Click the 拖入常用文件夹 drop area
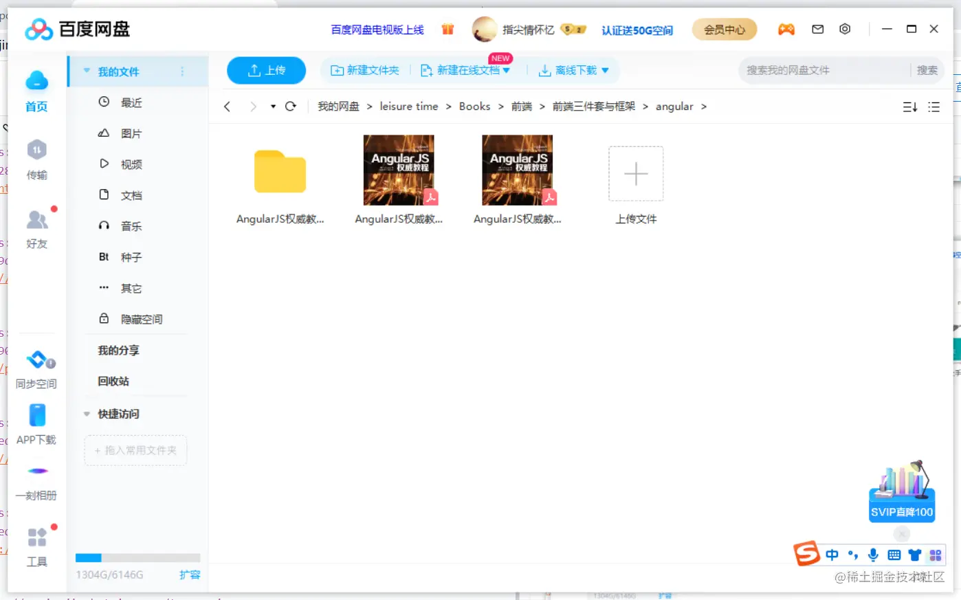The image size is (961, 600). click(135, 450)
